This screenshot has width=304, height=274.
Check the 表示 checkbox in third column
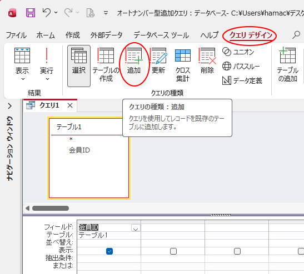tap(237, 251)
